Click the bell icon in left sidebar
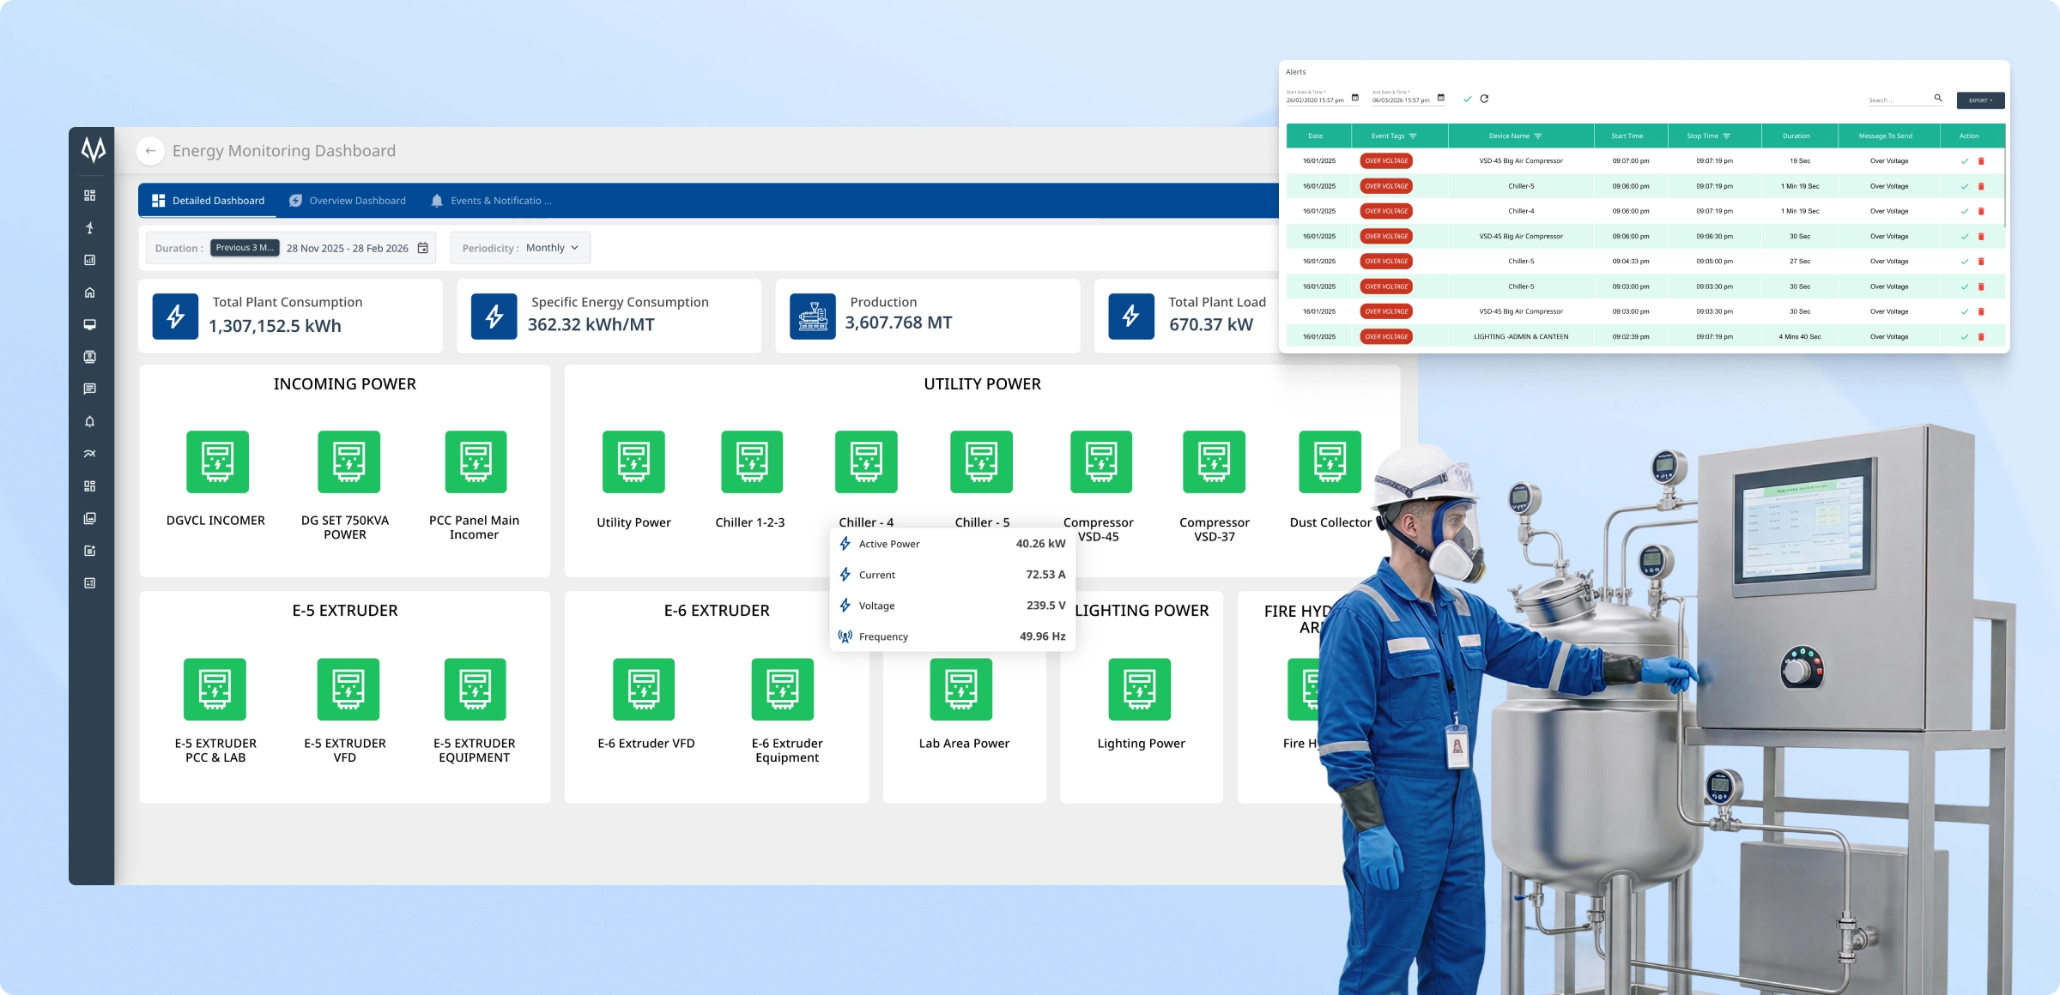 tap(89, 421)
